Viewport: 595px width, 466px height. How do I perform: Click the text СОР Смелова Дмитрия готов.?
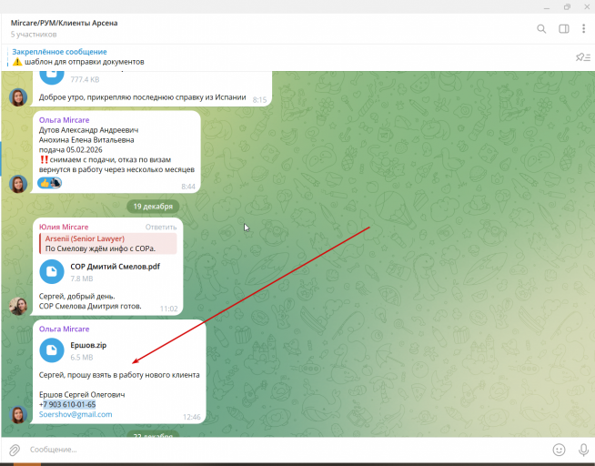(90, 306)
